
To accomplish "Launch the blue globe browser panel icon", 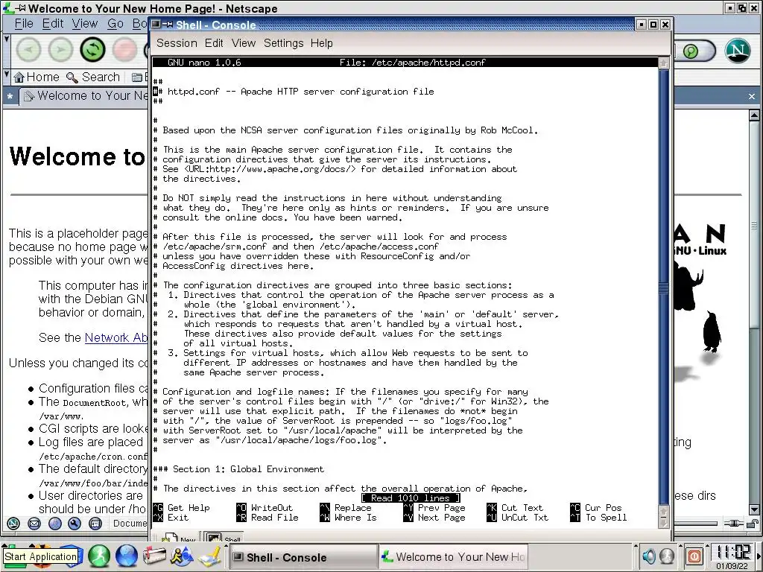I will click(127, 557).
